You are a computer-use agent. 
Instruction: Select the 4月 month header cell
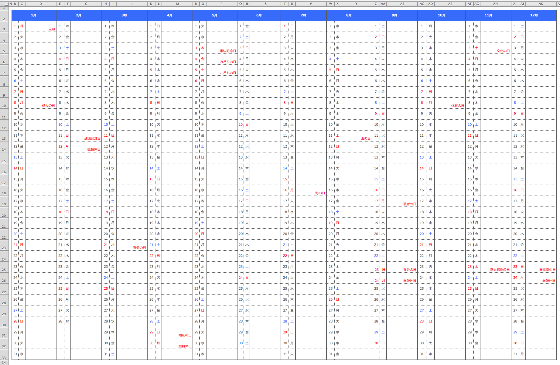[x=170, y=15]
